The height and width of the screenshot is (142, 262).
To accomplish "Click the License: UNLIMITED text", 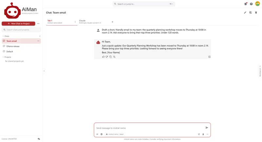I will tap(9, 139).
